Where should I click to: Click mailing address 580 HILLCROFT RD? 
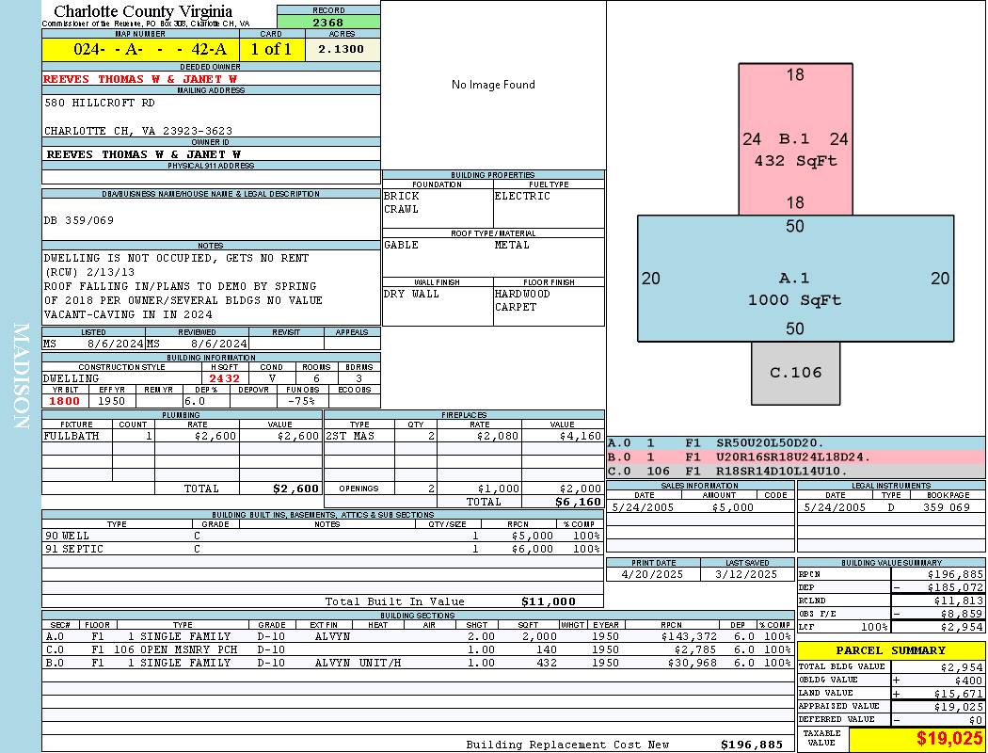coord(99,102)
